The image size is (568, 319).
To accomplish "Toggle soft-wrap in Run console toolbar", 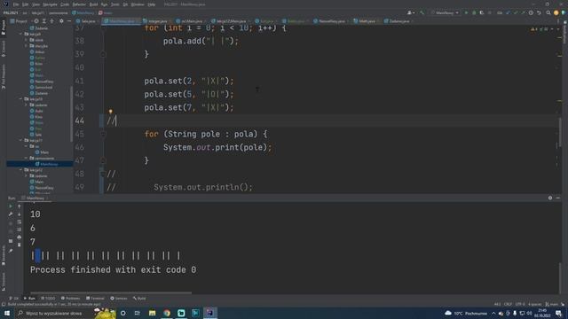I will tap(20, 222).
